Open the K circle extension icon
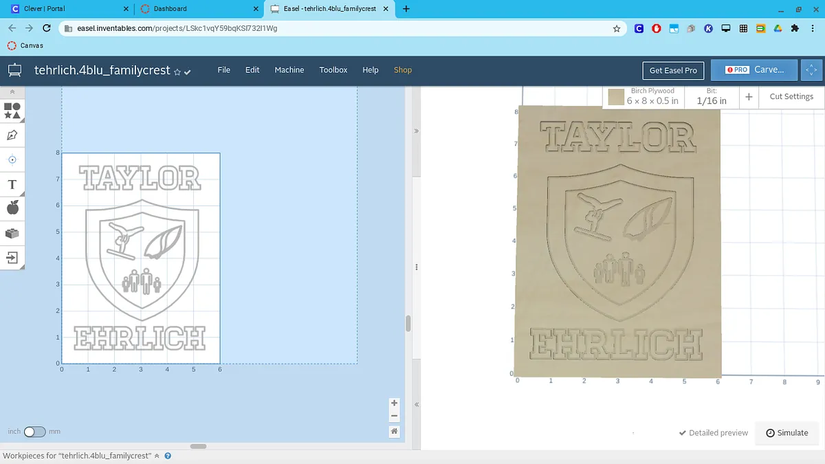 point(709,29)
